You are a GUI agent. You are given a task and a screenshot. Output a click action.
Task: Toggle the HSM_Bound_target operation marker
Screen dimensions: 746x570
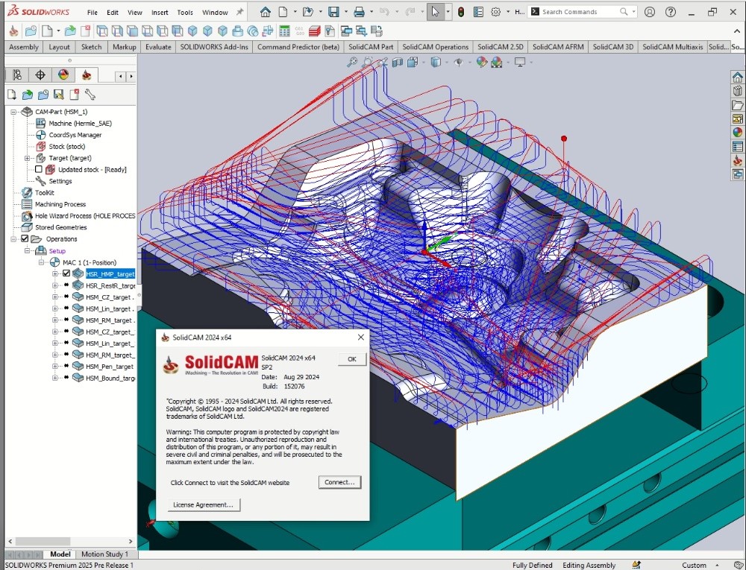[66, 378]
